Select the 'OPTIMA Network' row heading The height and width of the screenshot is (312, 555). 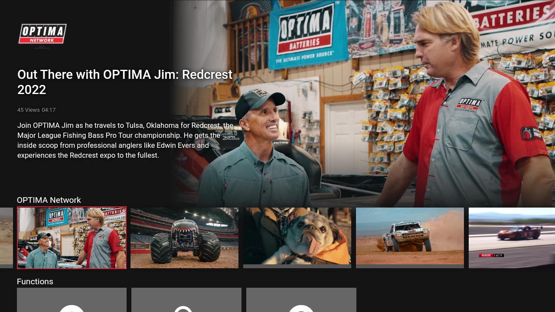coord(49,200)
